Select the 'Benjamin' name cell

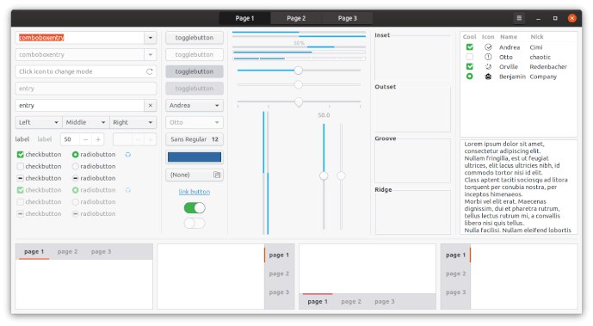pyautogui.click(x=512, y=77)
